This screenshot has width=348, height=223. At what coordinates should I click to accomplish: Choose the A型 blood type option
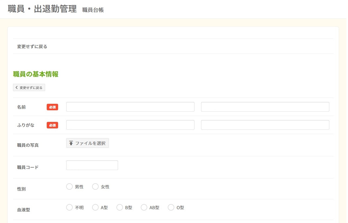[x=95, y=208]
